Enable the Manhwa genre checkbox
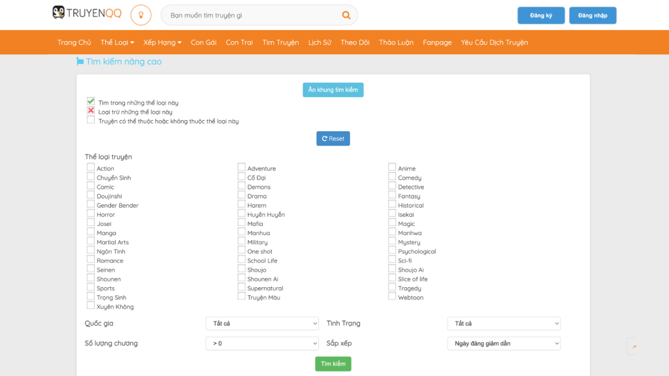The image size is (669, 376). [392, 232]
